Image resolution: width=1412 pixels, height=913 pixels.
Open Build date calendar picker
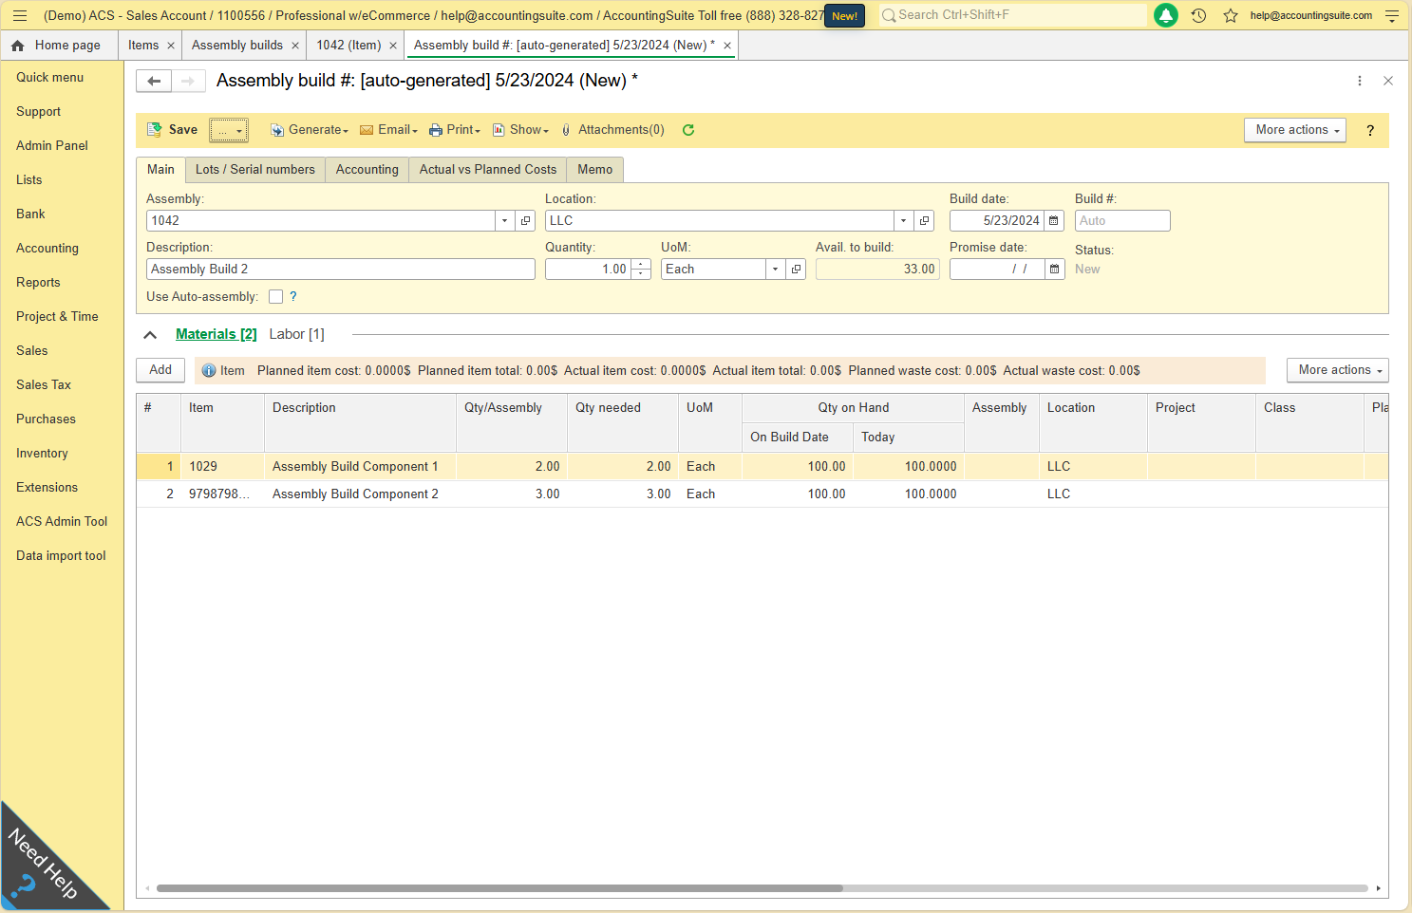pyautogui.click(x=1053, y=220)
